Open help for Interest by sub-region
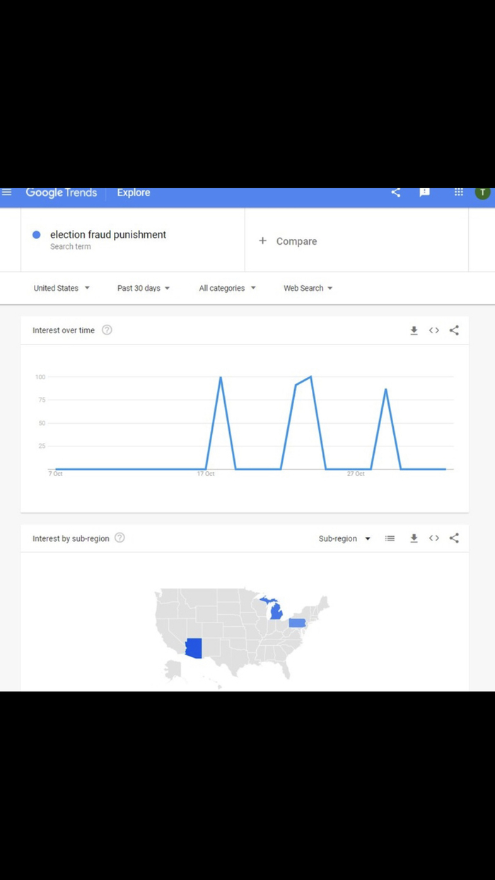Viewport: 495px width, 880px height. 120,538
